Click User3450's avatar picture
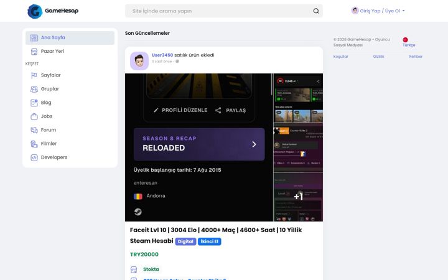 pyautogui.click(x=139, y=61)
